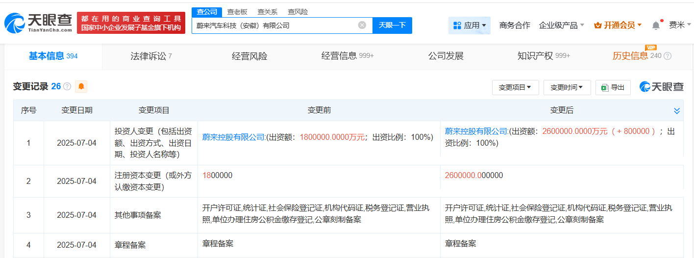
Task: Select the 查公司 search tab
Action: tap(207, 12)
